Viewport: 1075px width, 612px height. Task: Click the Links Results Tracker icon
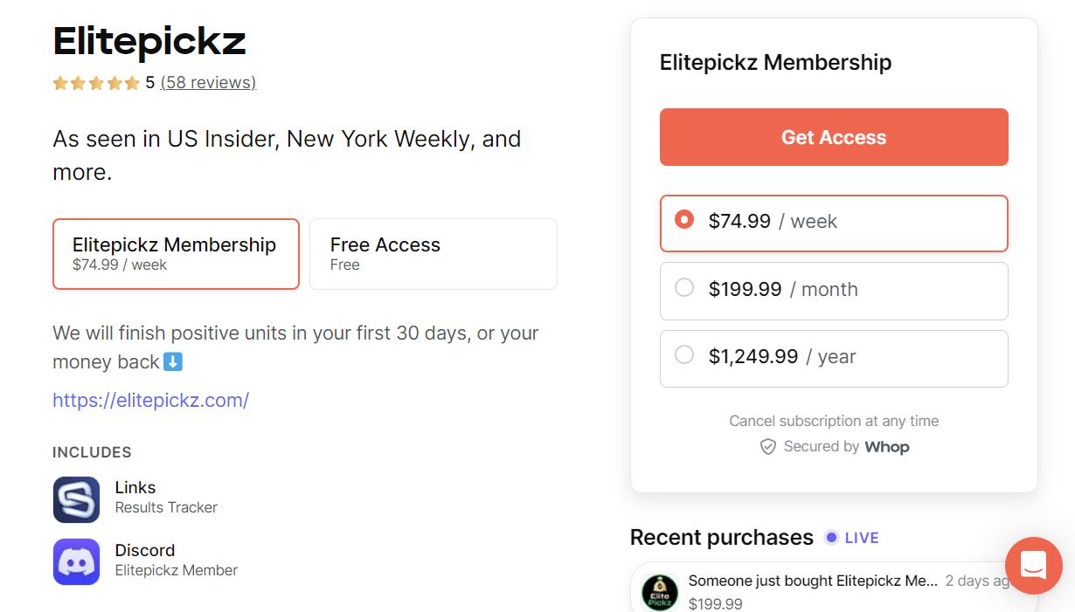click(76, 499)
